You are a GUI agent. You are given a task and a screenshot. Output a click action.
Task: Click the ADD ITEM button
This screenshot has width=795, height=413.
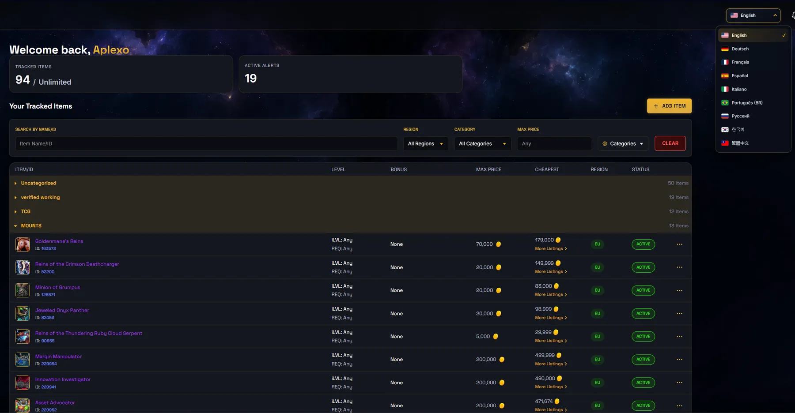click(x=670, y=106)
